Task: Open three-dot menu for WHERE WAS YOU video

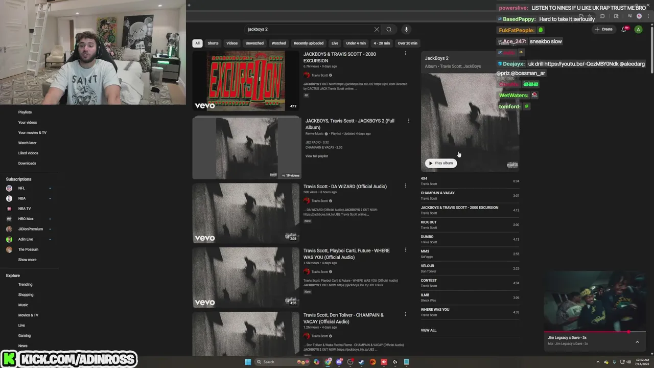Action: point(406,250)
